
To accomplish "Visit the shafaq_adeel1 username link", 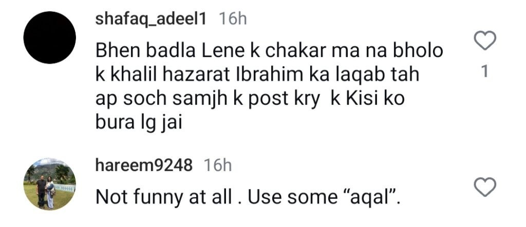I will [x=151, y=19].
